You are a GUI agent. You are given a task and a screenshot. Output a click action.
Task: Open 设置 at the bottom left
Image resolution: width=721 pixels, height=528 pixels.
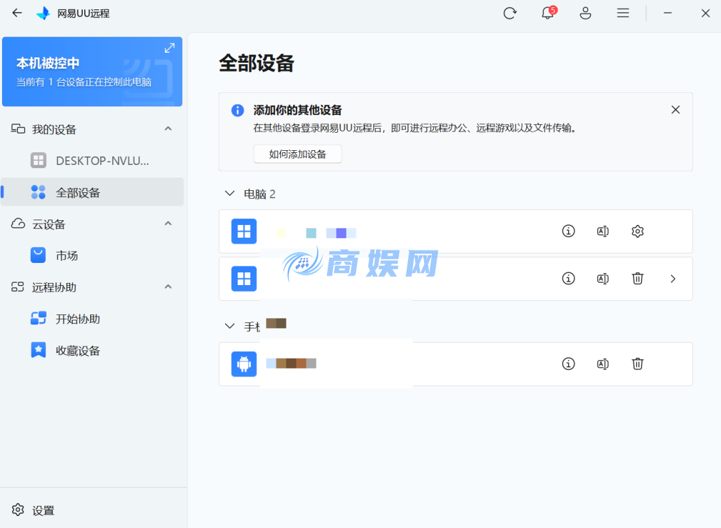pos(35,510)
